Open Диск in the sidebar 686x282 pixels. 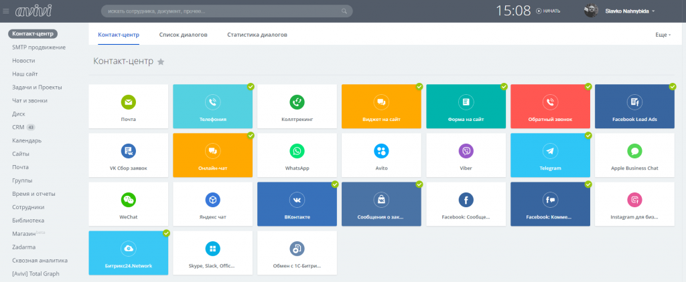click(x=19, y=114)
